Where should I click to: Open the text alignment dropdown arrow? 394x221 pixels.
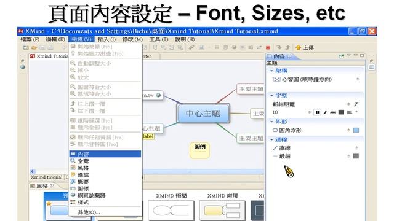(x=356, y=112)
